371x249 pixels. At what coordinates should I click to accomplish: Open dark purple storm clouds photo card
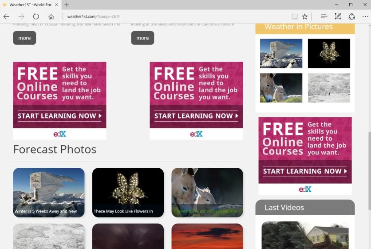point(128,236)
